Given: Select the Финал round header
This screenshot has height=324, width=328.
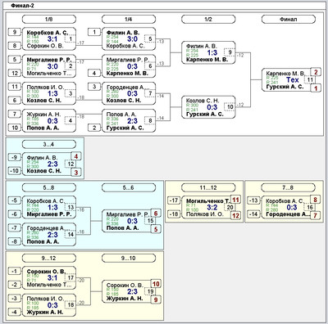Looking at the screenshot, I should (x=289, y=20).
